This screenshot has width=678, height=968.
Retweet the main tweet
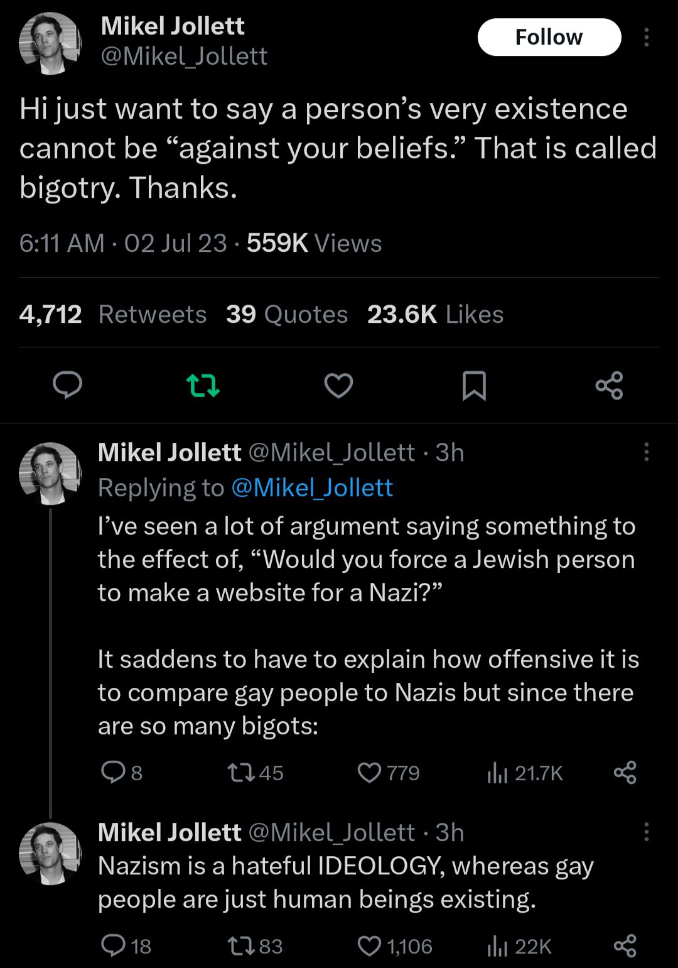[203, 386]
